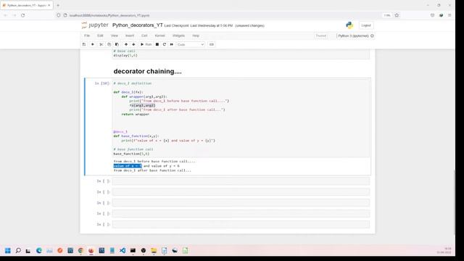Image resolution: width=464 pixels, height=261 pixels.
Task: Insert a new cell with the plus icon
Action: point(93,44)
